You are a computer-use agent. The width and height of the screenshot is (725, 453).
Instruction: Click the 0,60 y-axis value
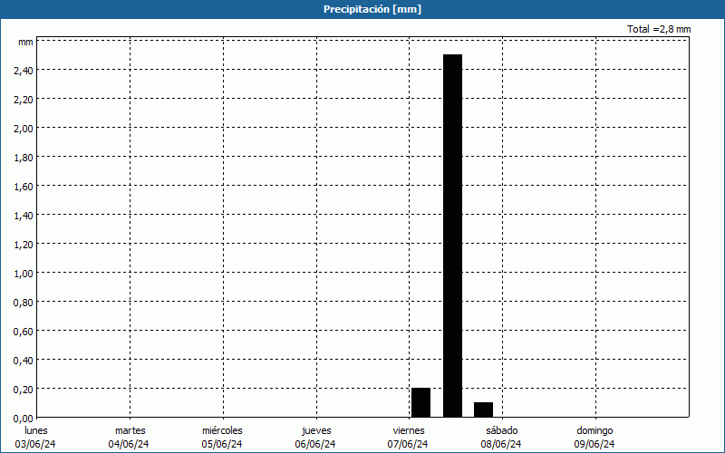pyautogui.click(x=24, y=332)
